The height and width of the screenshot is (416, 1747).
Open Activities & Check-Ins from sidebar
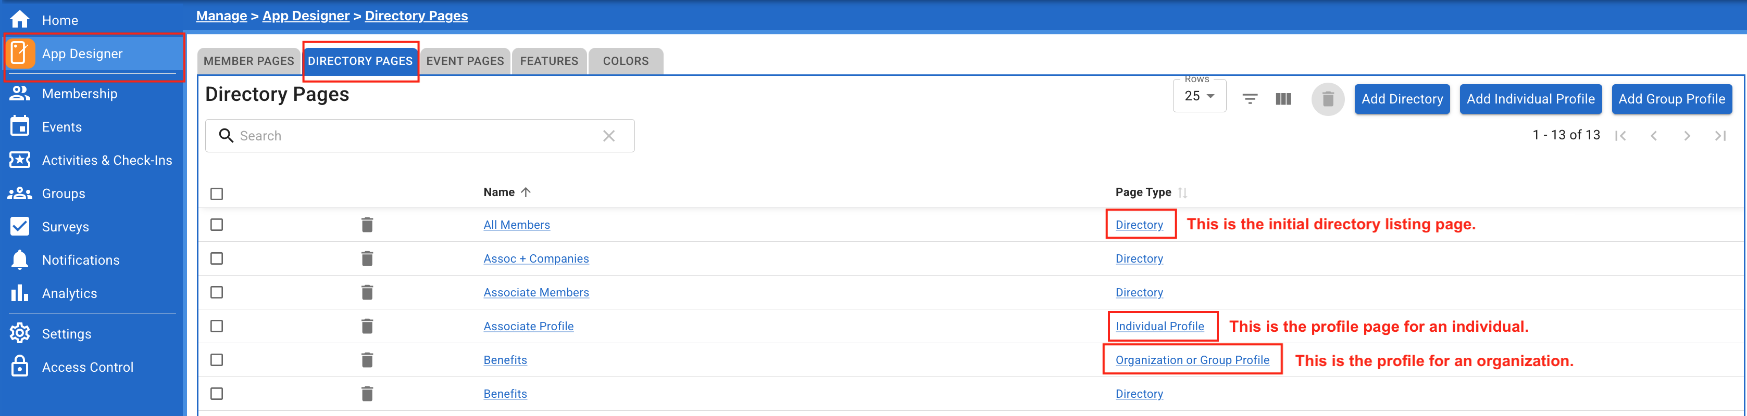[x=20, y=160]
